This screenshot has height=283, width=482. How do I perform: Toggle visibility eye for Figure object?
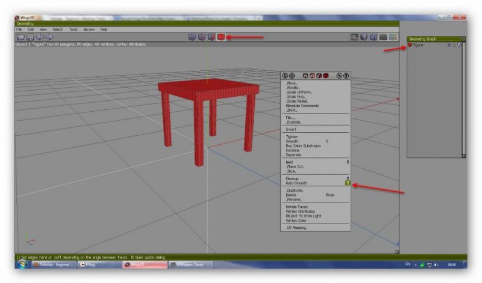click(x=448, y=45)
